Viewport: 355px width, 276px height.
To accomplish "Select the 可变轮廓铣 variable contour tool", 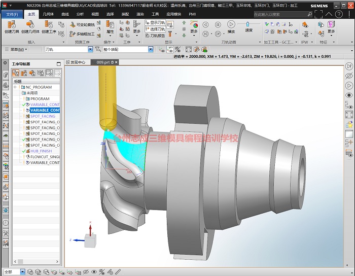I will click(x=82, y=25).
